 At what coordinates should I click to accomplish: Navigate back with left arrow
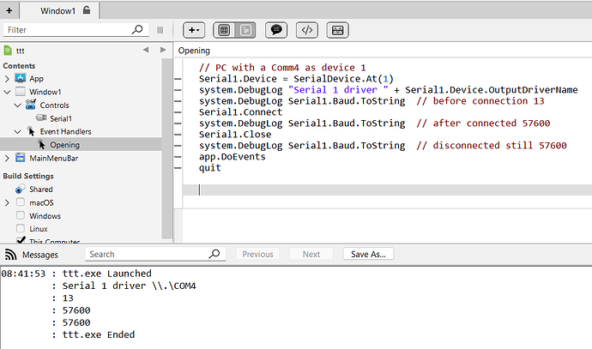pos(146,50)
